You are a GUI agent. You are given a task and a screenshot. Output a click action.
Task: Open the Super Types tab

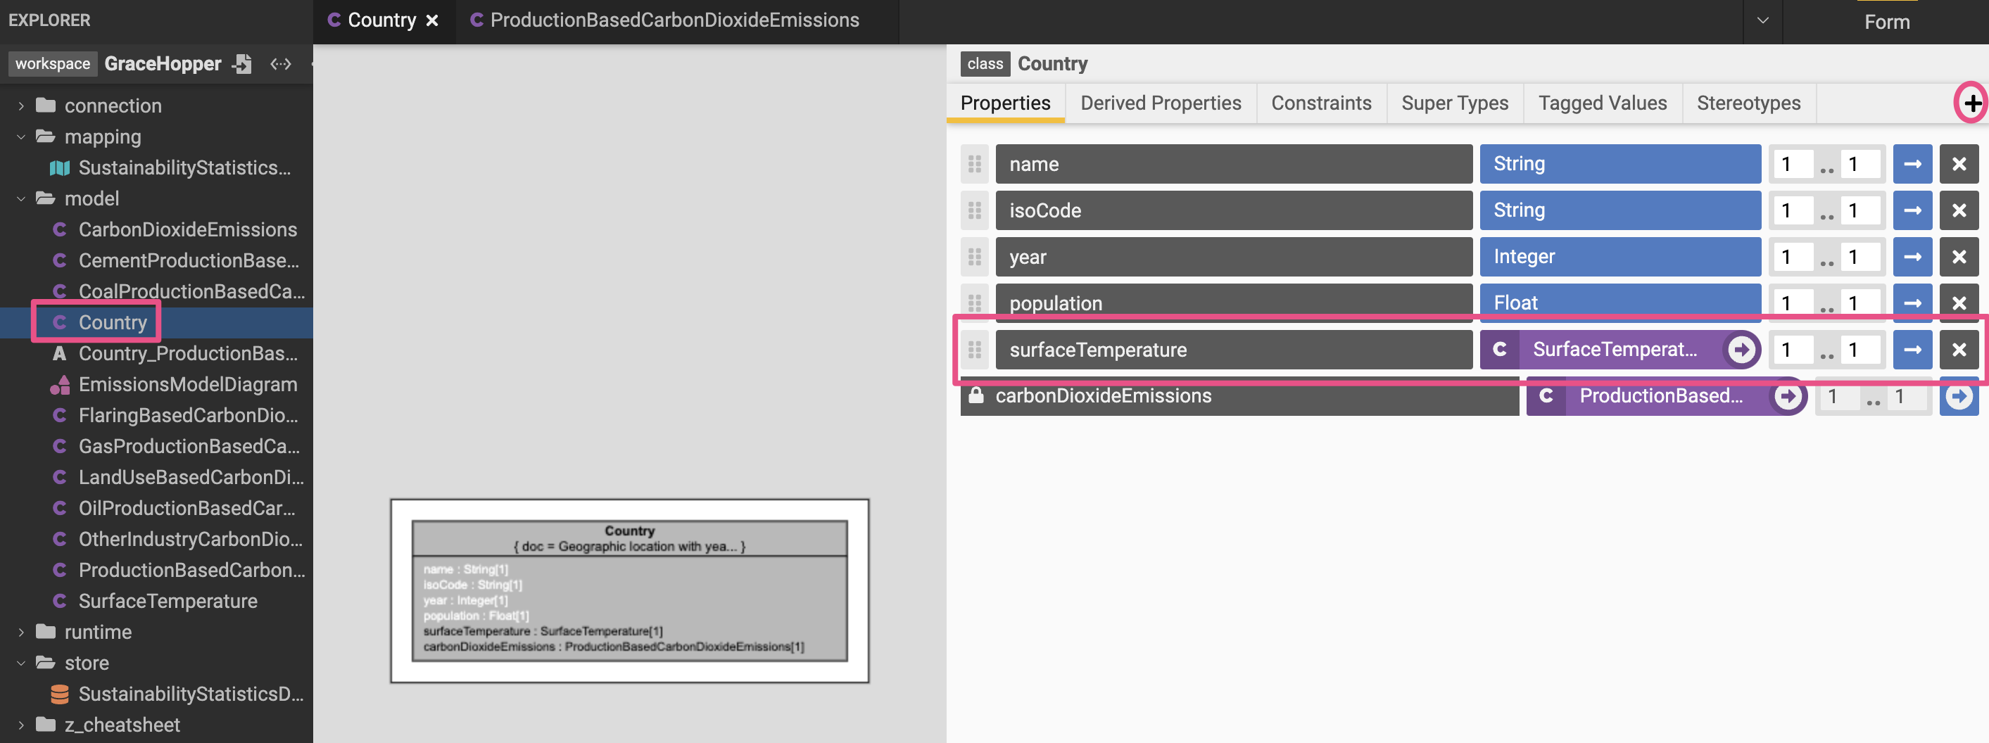tap(1455, 103)
